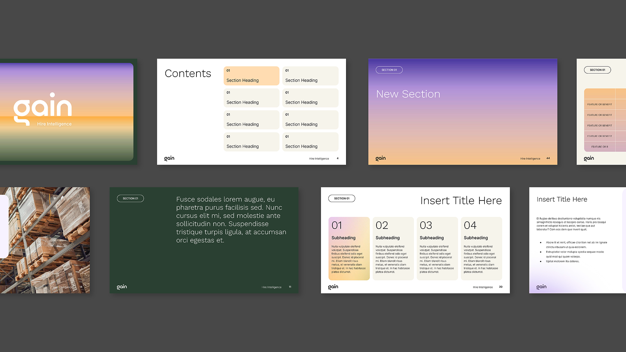Click the gain logo on the Contents slide

[x=169, y=158]
